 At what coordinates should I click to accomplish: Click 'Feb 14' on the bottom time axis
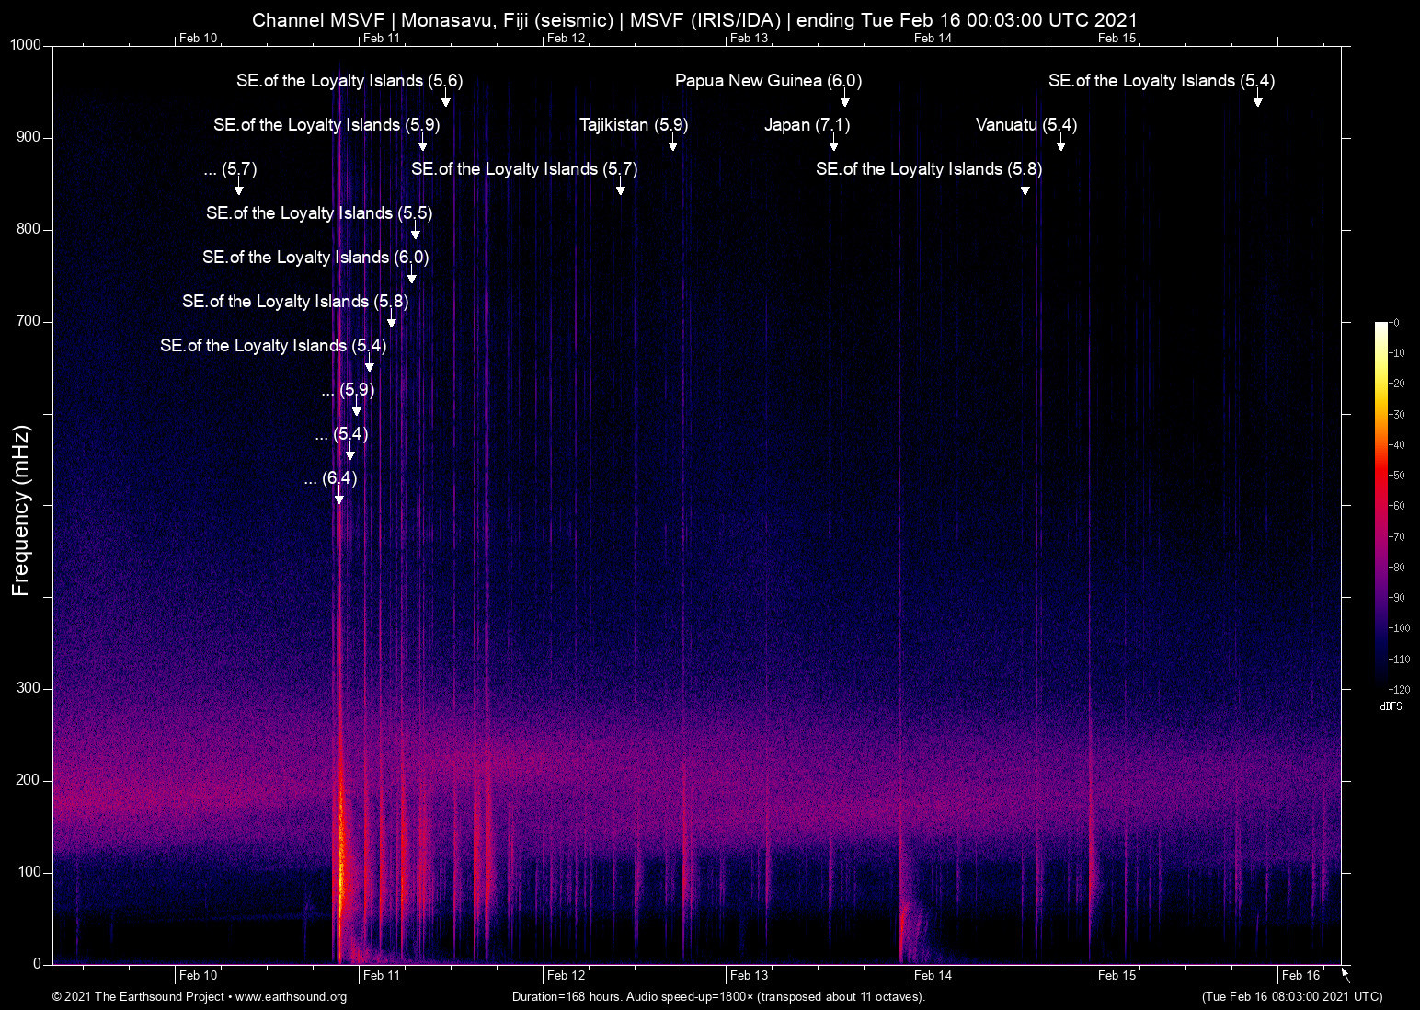933,976
